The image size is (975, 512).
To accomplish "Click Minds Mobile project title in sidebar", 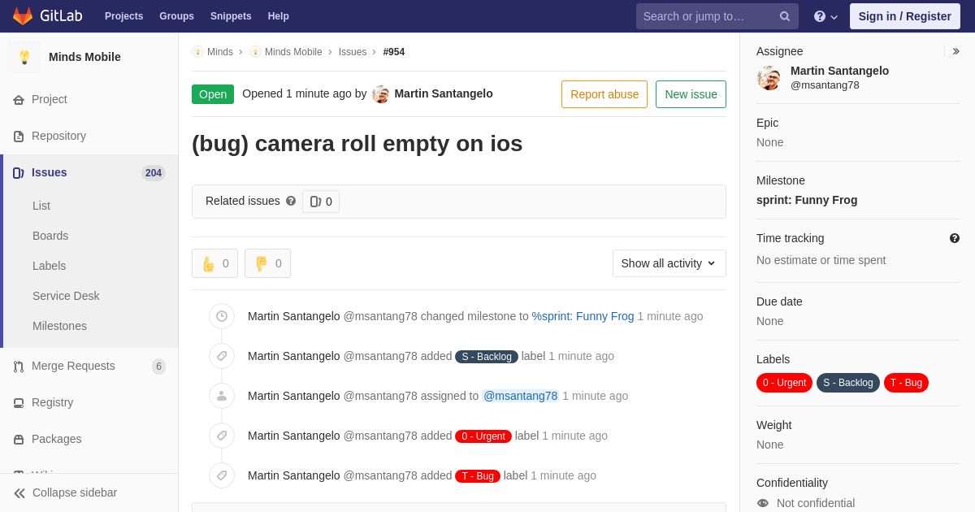I will (84, 57).
